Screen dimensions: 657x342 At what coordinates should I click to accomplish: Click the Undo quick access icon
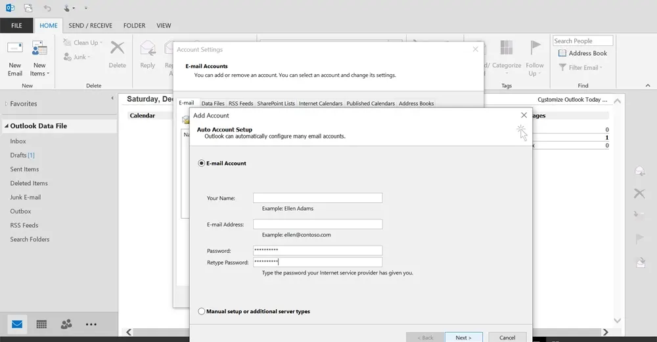[x=47, y=8]
